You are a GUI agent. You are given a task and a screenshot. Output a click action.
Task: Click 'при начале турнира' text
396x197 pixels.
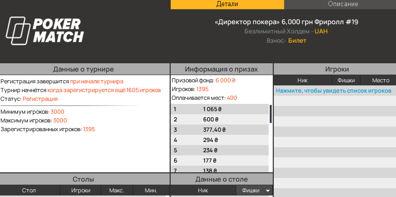click(97, 82)
